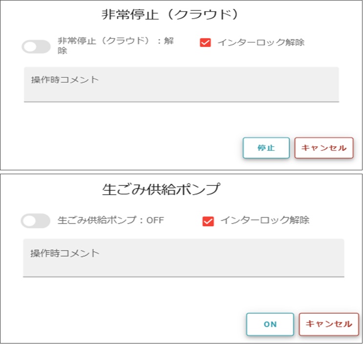Focus 操作時コメント field in 非常停止 dialog
Image resolution: width=363 pixels, height=344 pixels.
click(x=181, y=84)
